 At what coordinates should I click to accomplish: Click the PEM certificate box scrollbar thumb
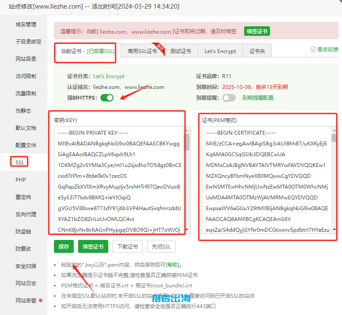(334, 138)
